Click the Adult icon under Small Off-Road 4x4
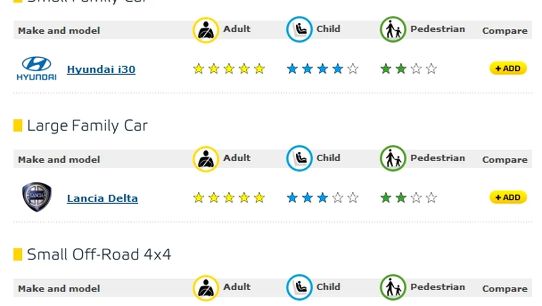Screen dimensions: 542x306 (206, 288)
